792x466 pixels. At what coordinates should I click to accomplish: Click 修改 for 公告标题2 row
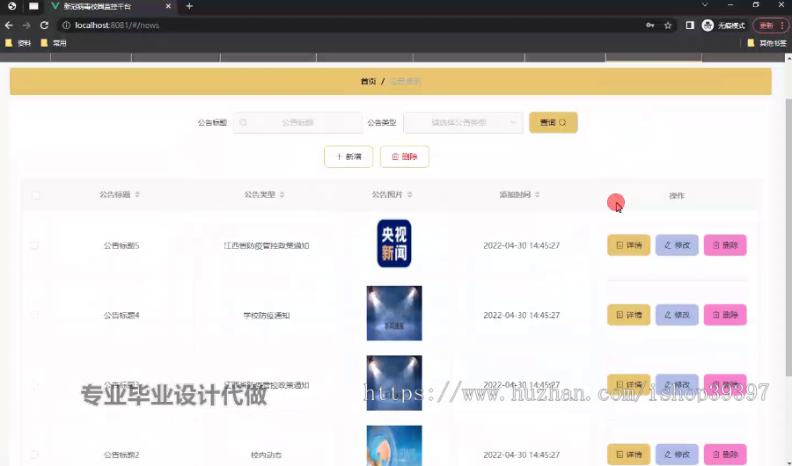(677, 455)
